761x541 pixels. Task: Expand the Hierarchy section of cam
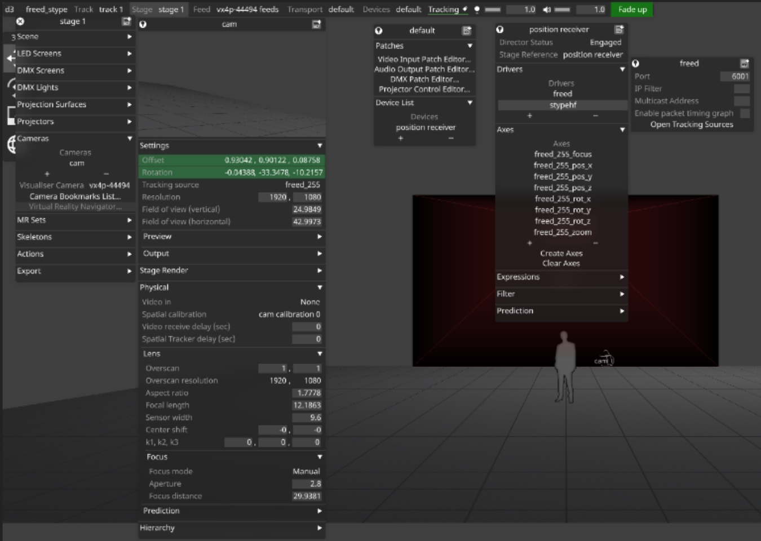(x=231, y=528)
